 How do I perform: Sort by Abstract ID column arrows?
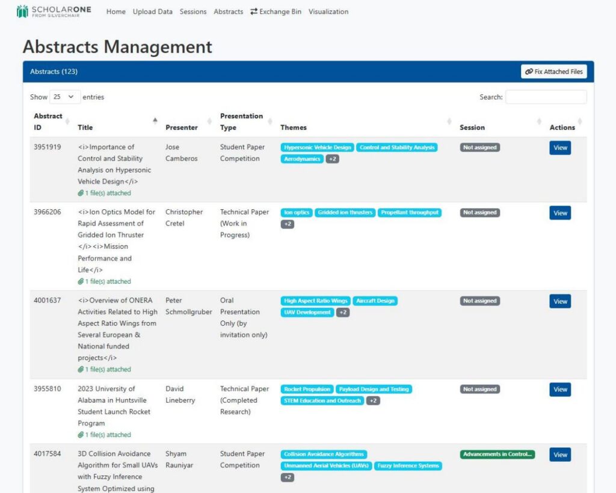[x=67, y=121]
